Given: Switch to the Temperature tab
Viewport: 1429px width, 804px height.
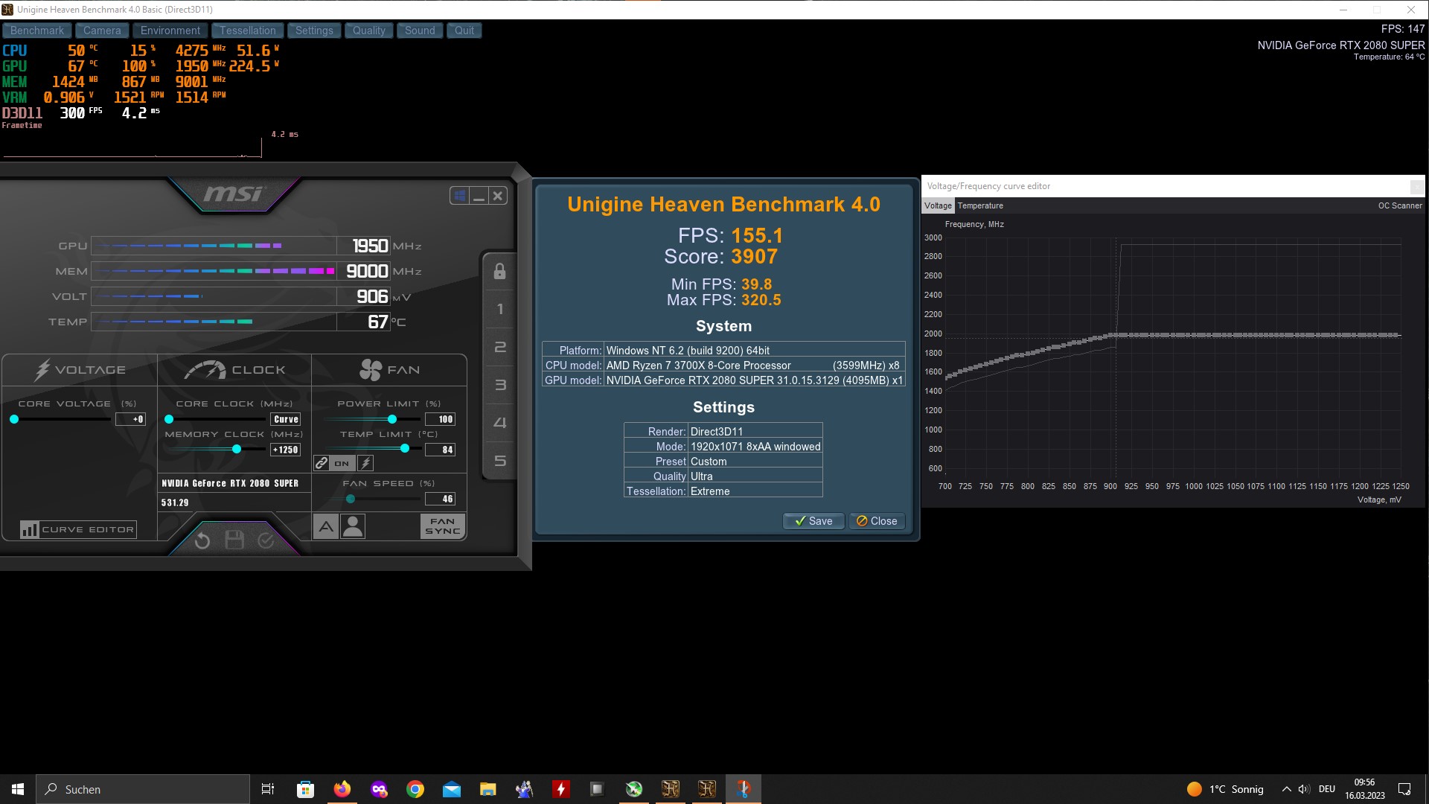Looking at the screenshot, I should [980, 205].
